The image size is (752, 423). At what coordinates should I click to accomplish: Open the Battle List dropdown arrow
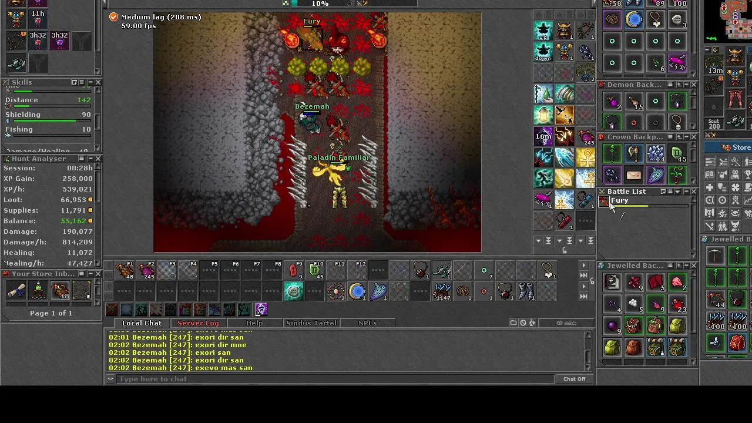677,192
